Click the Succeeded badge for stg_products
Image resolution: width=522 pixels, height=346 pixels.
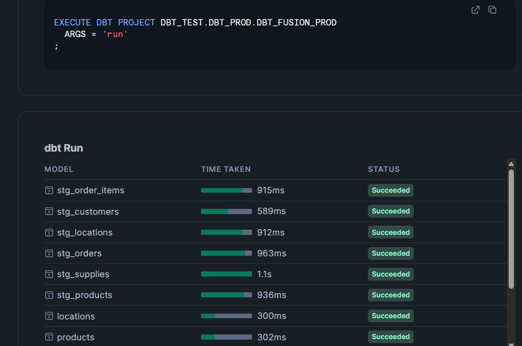point(390,295)
